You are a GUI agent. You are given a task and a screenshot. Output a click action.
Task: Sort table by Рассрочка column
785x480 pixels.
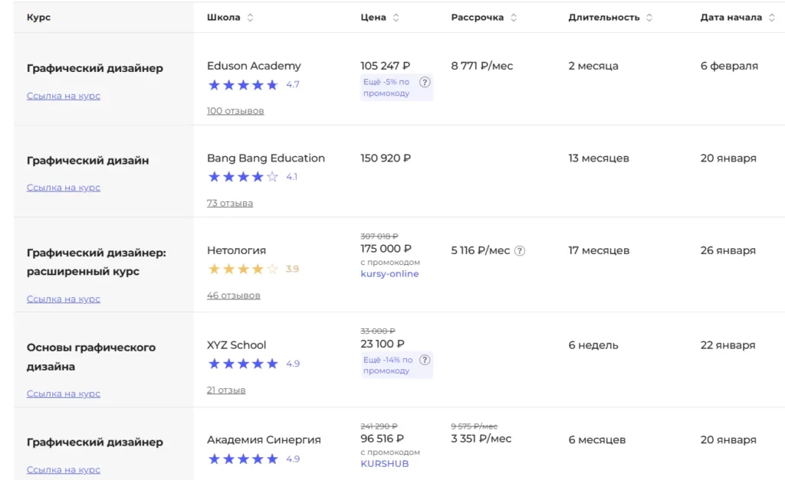(x=514, y=18)
